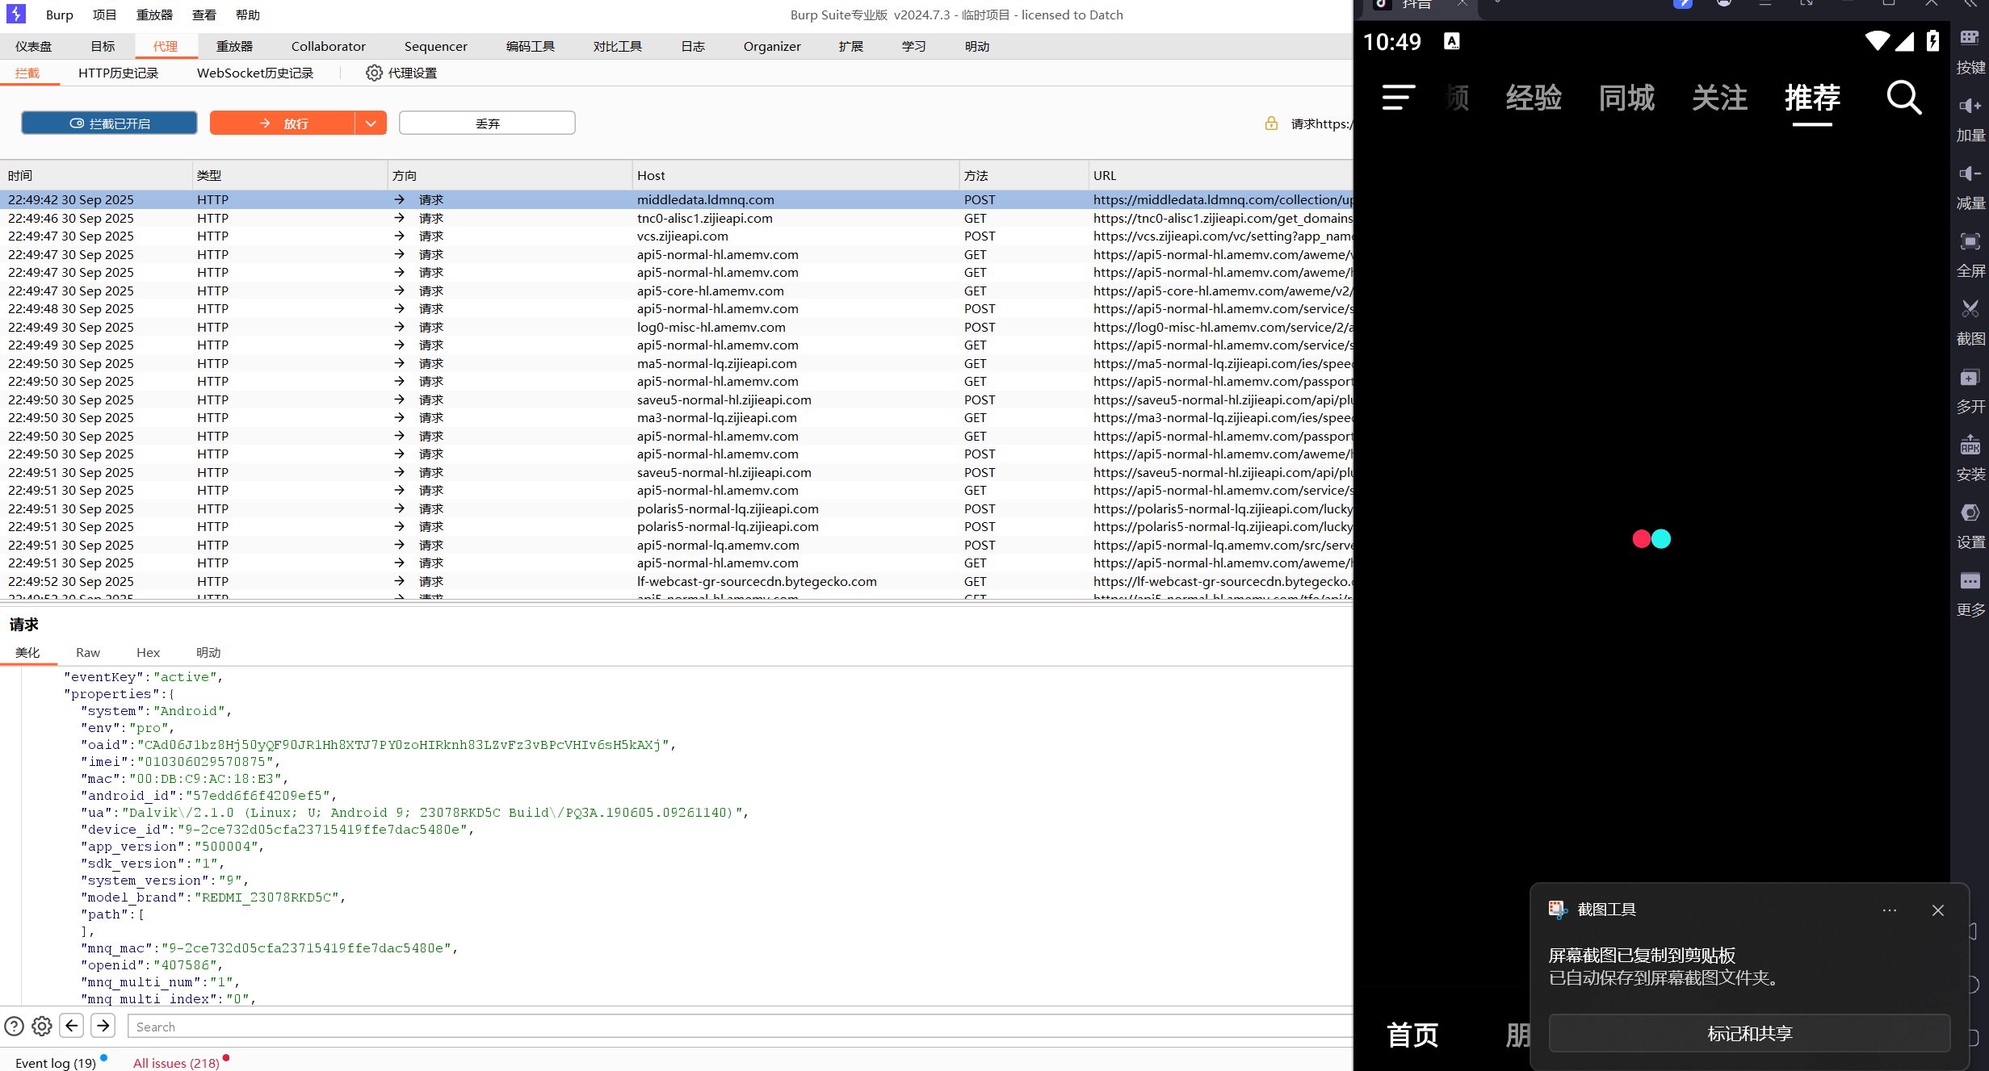Viewport: 1989px width, 1071px height.
Task: Click the 丢弃 drop button
Action: click(487, 123)
